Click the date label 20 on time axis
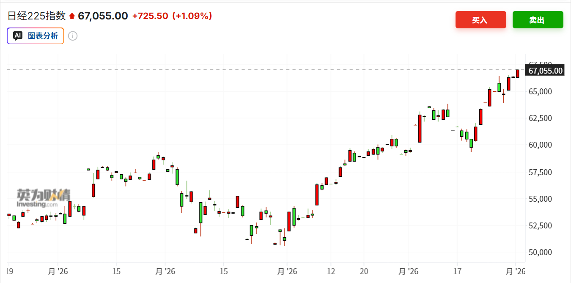This screenshot has width=571, height=283. (364, 271)
